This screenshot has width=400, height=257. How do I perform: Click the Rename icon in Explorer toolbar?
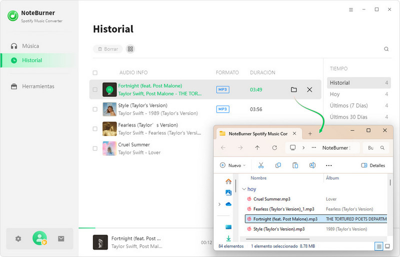pyautogui.click(x=312, y=165)
